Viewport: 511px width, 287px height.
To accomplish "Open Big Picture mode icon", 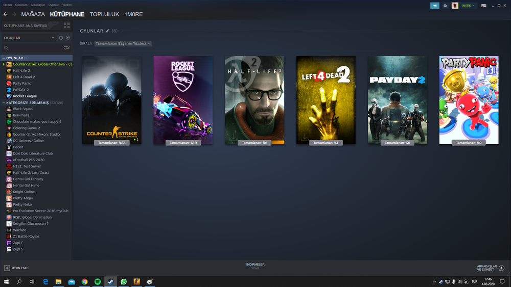I will pos(484,6).
